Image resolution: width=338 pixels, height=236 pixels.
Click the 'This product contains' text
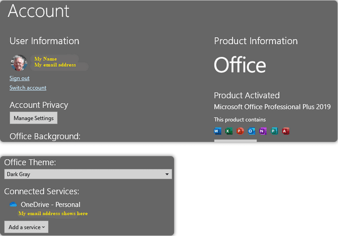(x=240, y=120)
